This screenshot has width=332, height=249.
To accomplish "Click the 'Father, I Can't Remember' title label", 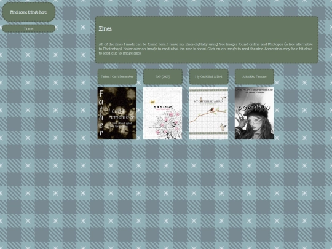I will [117, 77].
